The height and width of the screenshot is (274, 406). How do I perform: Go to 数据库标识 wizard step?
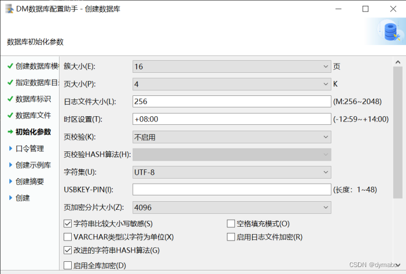(33, 99)
